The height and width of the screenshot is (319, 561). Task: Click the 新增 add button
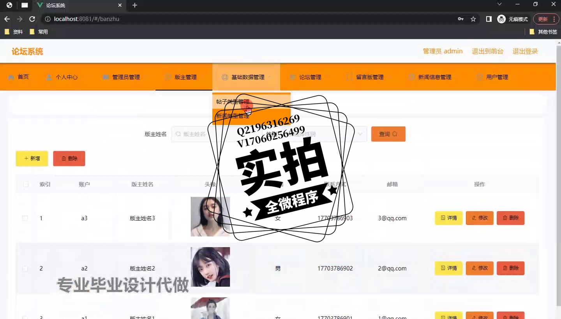tap(32, 158)
